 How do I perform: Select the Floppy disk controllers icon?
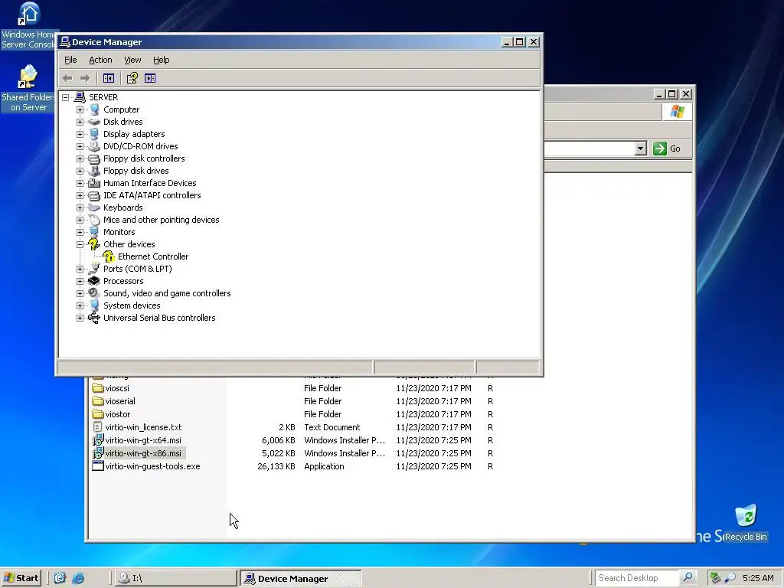click(94, 158)
